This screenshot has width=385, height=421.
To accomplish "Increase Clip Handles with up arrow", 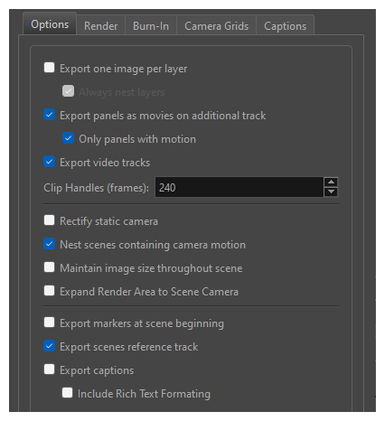I will click(331, 182).
